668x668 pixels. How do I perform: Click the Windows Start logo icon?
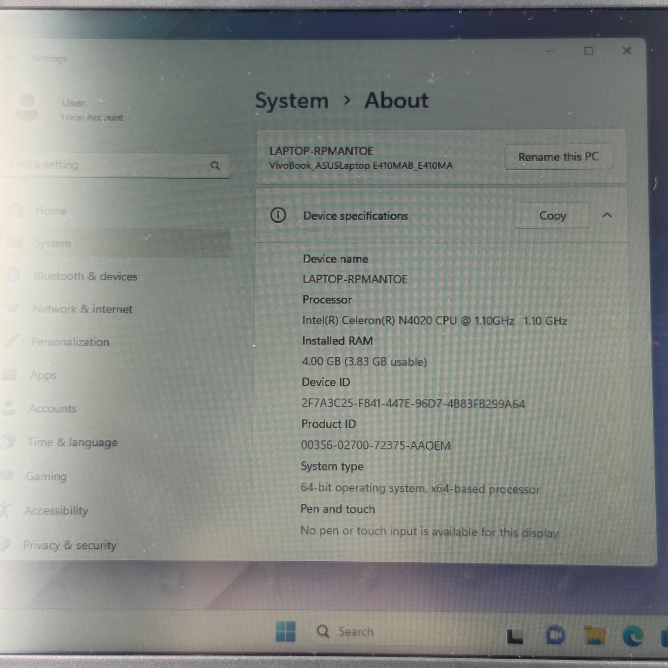pyautogui.click(x=285, y=631)
